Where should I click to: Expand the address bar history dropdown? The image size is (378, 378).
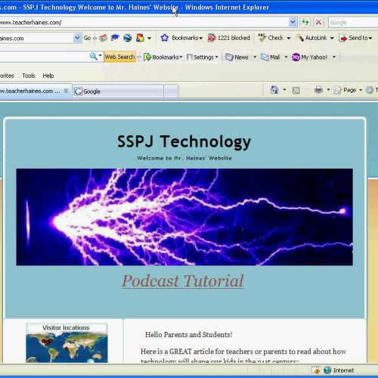coord(293,22)
